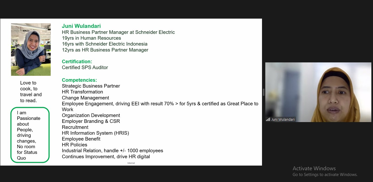373x182 pixels.
Task: Click the green-bordered "I am Passionate" box
Action: [30, 135]
